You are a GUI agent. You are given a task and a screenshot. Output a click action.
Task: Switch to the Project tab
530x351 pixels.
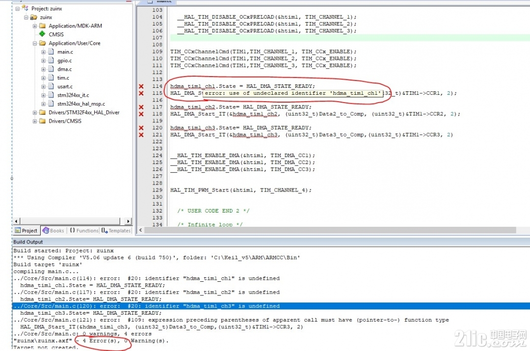tap(26, 231)
